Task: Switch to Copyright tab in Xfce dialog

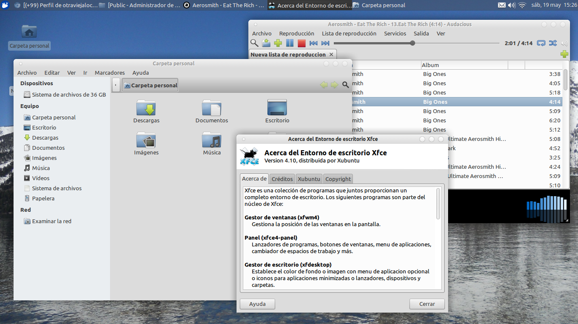Action: 338,179
